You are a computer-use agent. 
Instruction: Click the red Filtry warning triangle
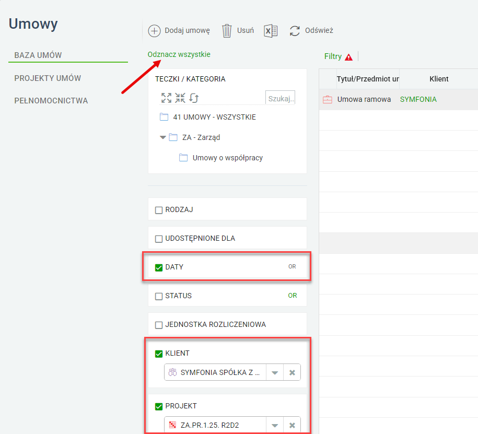[349, 57]
